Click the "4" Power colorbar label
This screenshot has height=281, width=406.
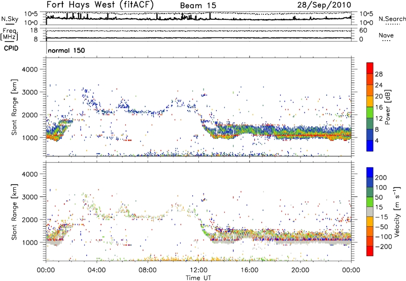(377, 140)
